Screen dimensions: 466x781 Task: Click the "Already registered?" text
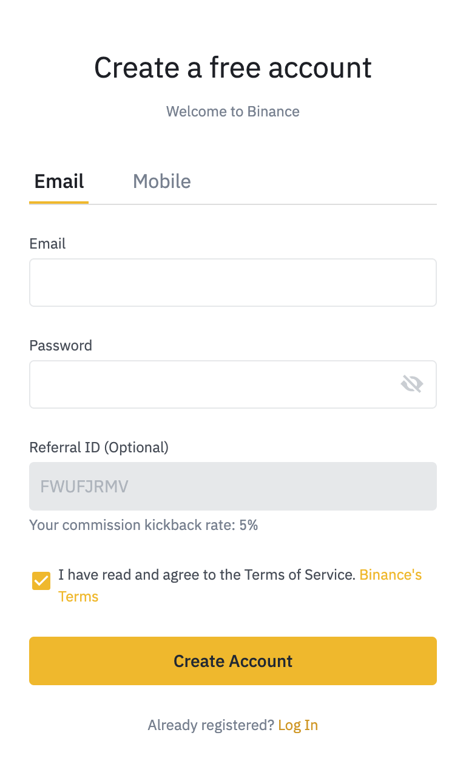pos(211,725)
